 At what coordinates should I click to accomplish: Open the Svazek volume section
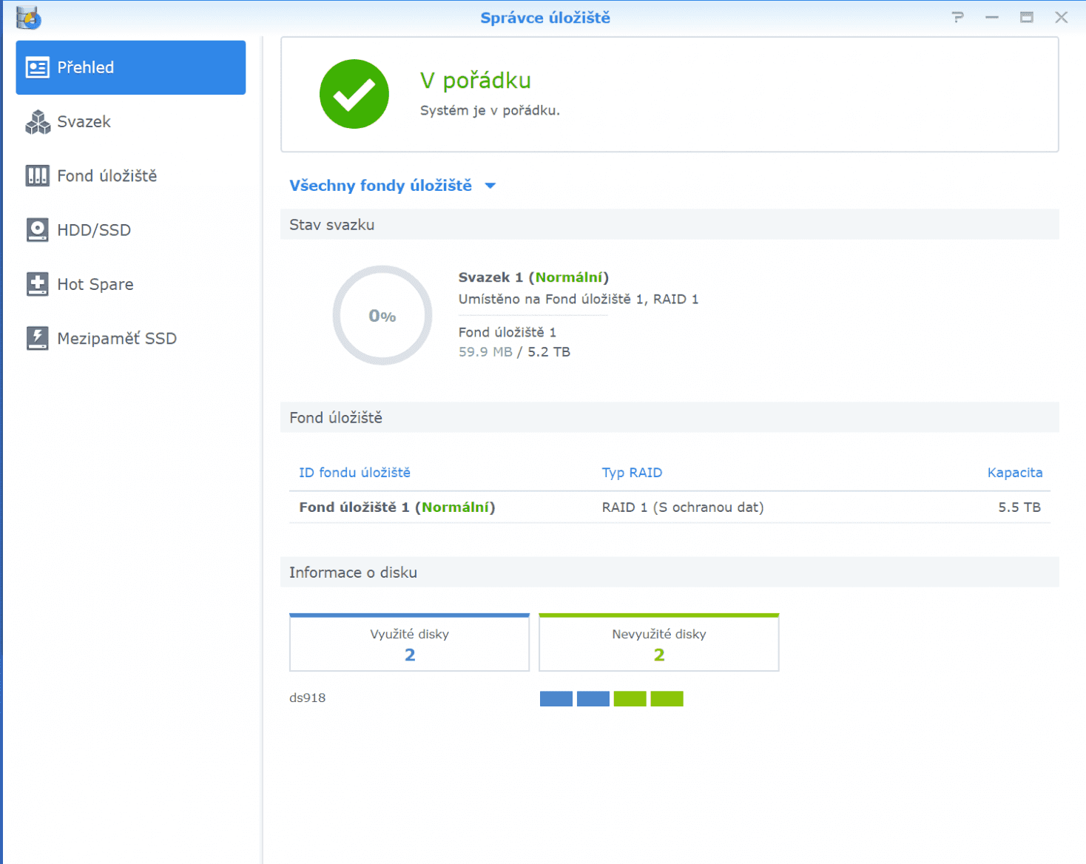pos(130,122)
